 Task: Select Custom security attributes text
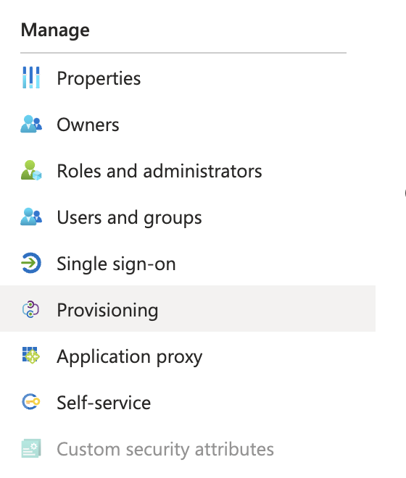[x=165, y=449]
